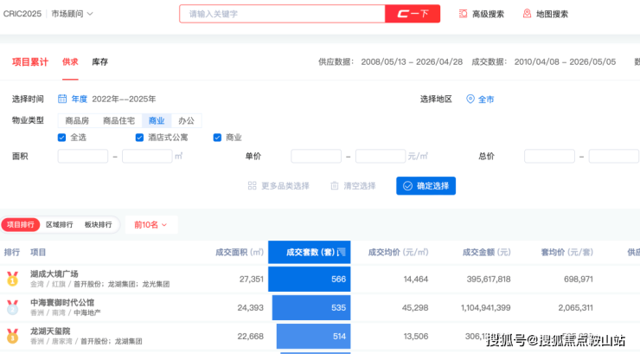Open the 年度 time range selector
Screen dimensions: 640x354
80,99
